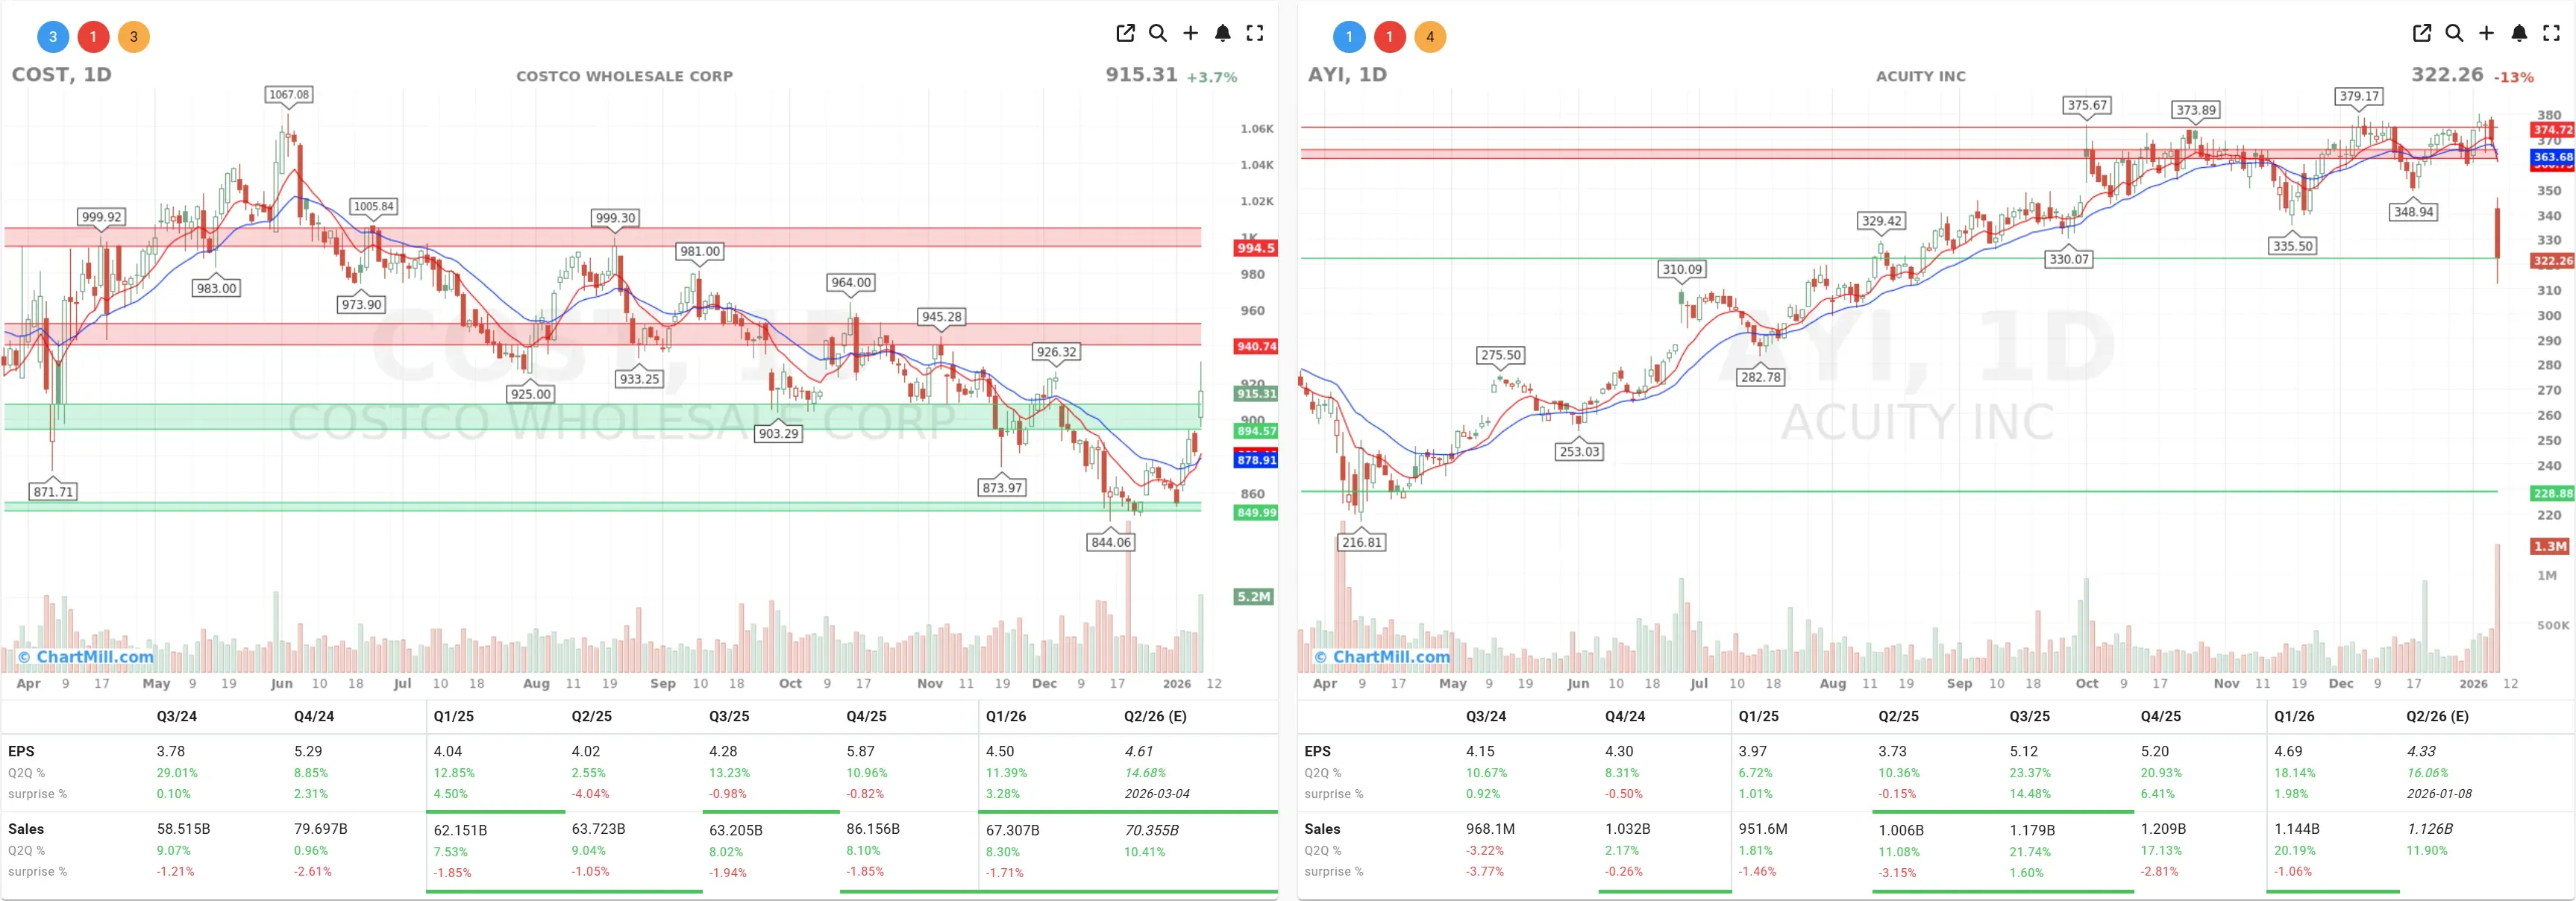Viewport: 2576px width, 901px height.
Task: Click the 1067.08 high price marker on COST
Action: pos(287,93)
